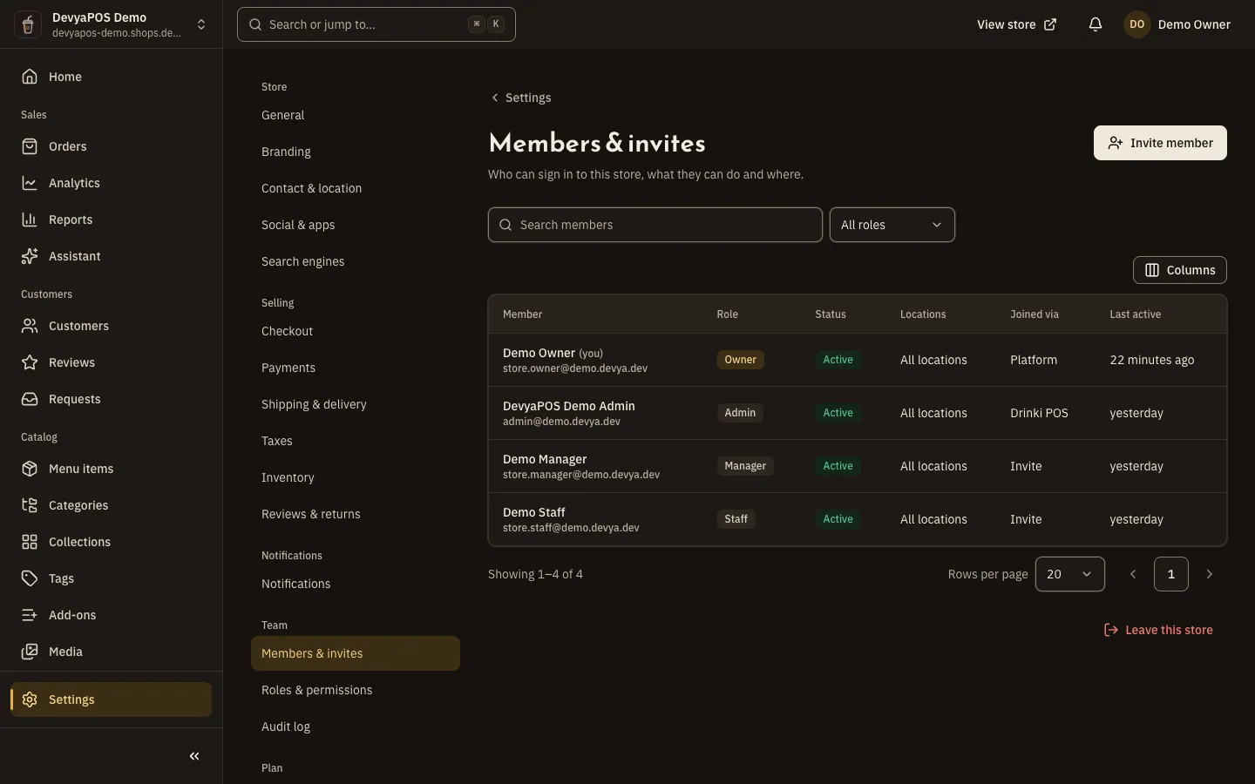Open Audit log settings
The height and width of the screenshot is (784, 1255).
tap(356, 727)
